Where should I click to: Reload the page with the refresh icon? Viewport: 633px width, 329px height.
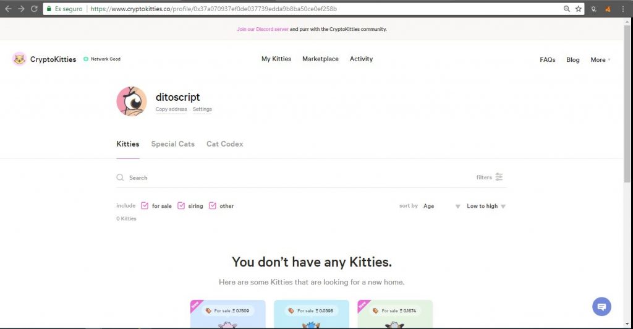click(35, 9)
